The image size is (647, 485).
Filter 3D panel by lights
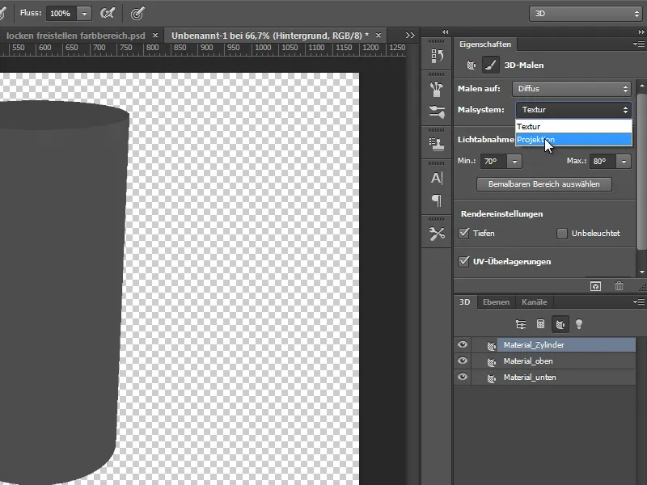pyautogui.click(x=579, y=324)
